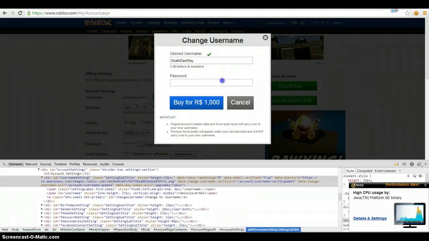This screenshot has height=241, width=429.
Task: Click Buy for R$ 1,000 button
Action: (x=196, y=102)
